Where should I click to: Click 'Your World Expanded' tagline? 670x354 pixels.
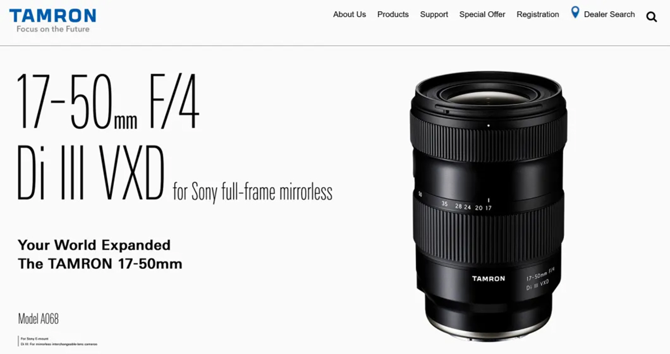coord(94,245)
